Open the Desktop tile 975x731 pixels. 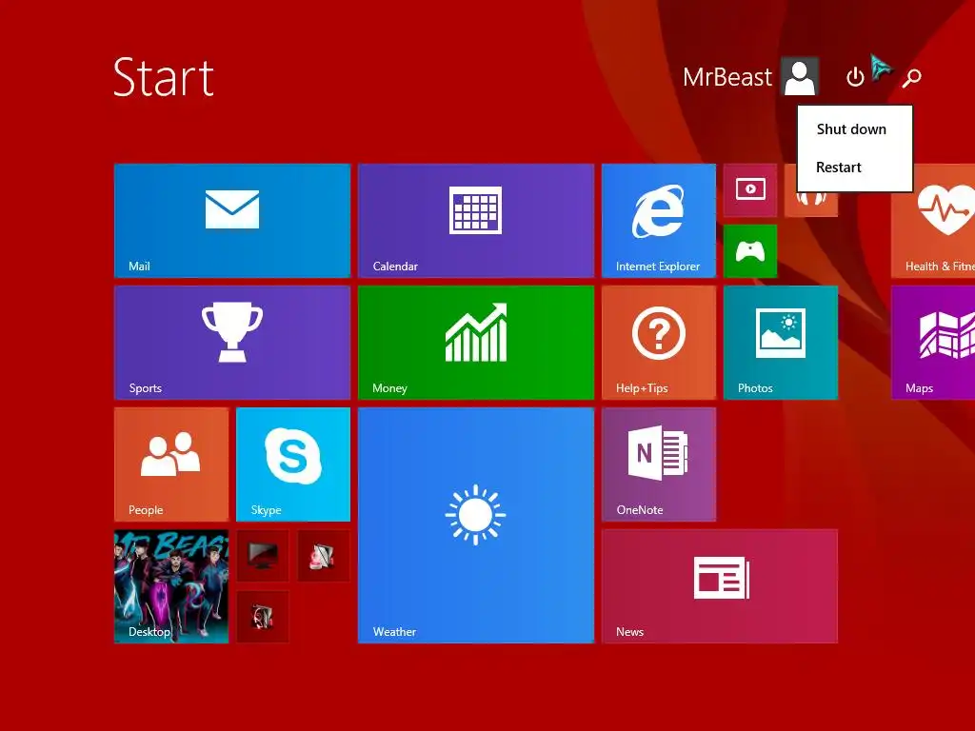pos(171,586)
